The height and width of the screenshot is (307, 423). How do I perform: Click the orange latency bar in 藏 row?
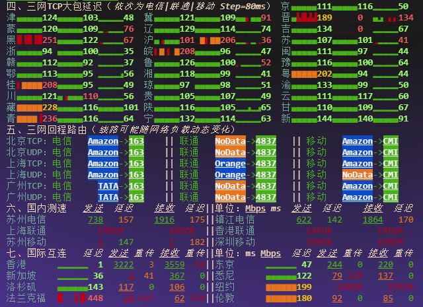coord(29,108)
